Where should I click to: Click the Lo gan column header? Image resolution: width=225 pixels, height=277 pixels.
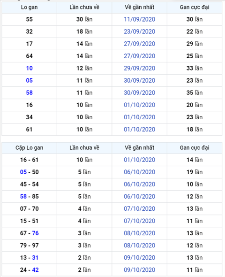click(29, 7)
